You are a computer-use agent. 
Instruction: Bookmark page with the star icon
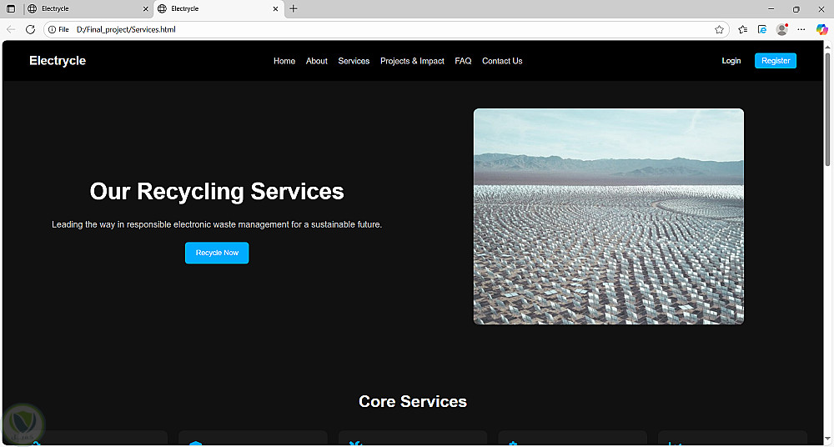pos(719,29)
